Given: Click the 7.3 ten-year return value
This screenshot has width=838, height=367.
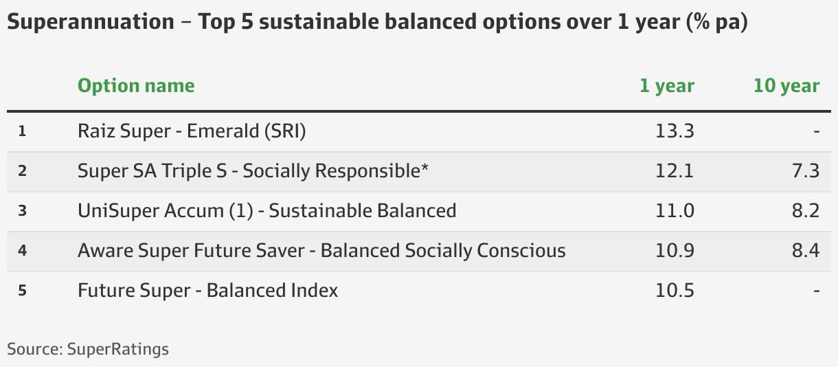Looking at the screenshot, I should [806, 170].
